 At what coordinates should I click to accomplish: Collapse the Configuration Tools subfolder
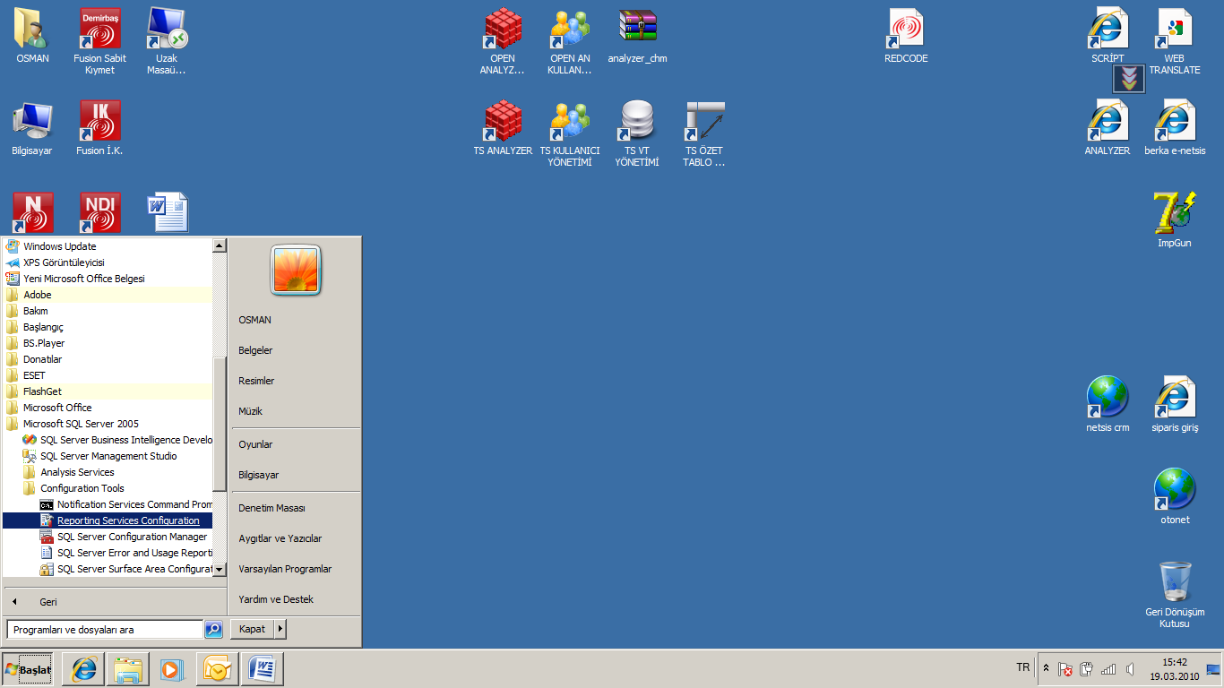(108, 488)
